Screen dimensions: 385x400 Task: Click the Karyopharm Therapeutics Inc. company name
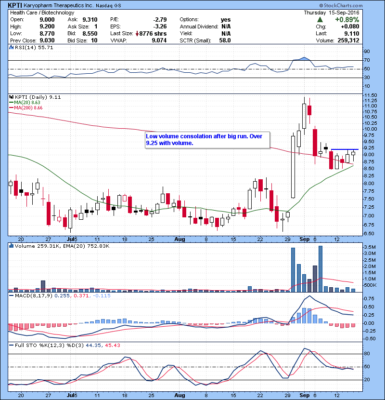(x=59, y=5)
